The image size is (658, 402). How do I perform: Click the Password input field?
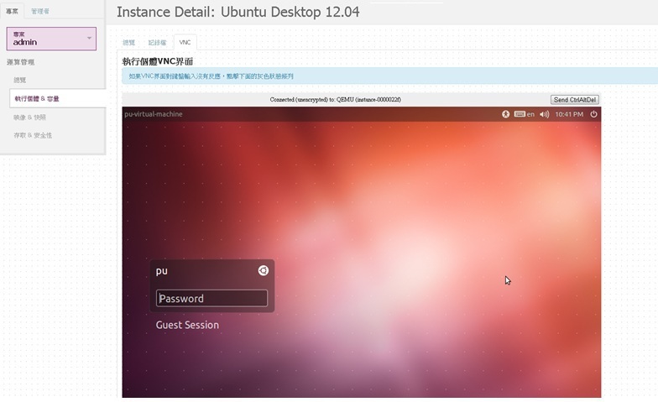(211, 299)
